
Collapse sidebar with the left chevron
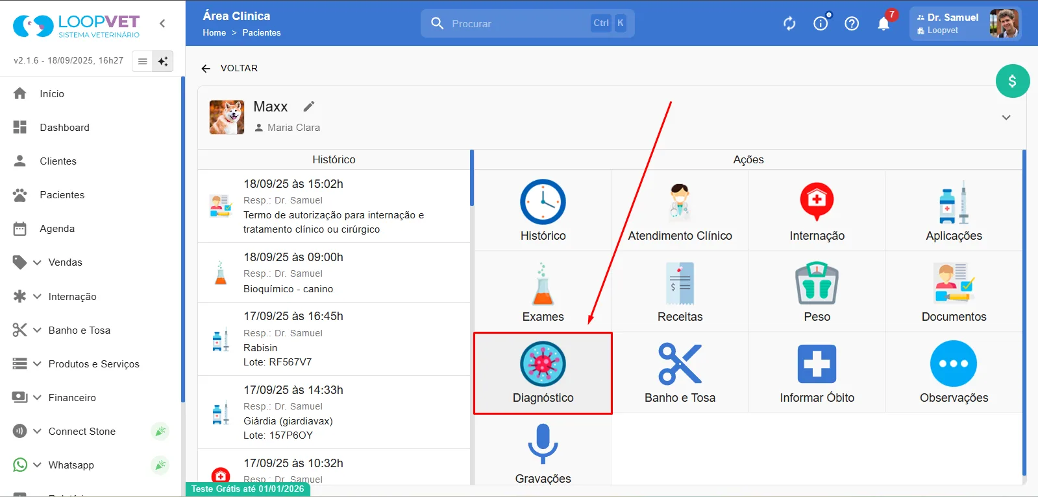[x=162, y=23]
